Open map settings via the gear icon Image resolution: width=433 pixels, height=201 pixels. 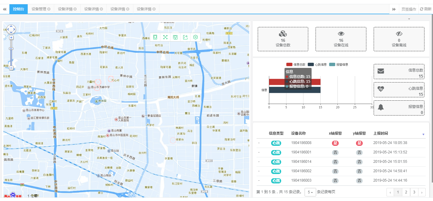click(x=195, y=37)
